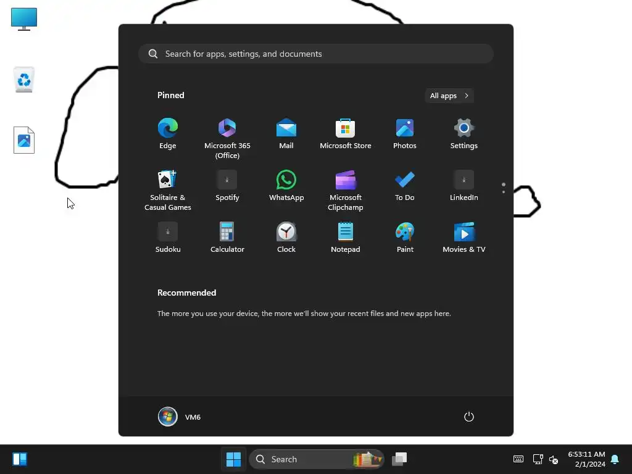632x474 pixels.
Task: Open the Widgets button on taskbar
Action: point(20,459)
